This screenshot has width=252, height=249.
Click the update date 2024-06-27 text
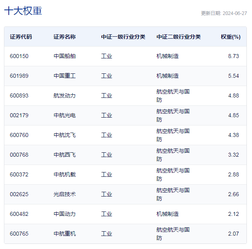click(x=224, y=13)
